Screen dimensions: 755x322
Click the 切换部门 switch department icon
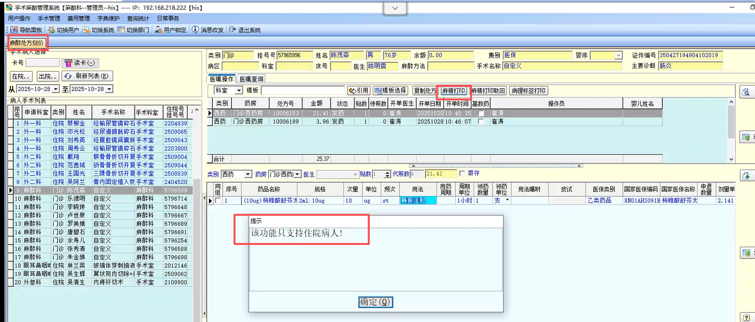(x=121, y=30)
